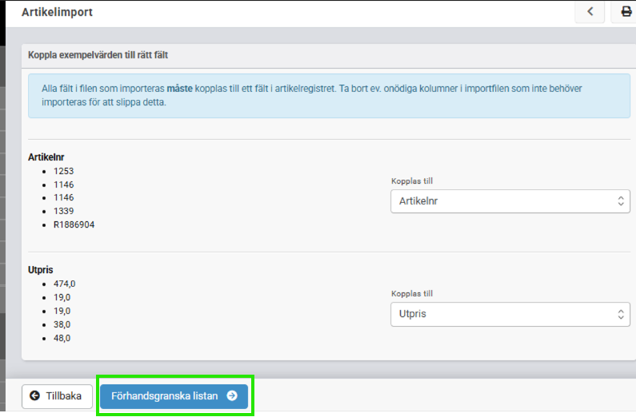
Task: Click the up-down arrows on Artikelnr select
Action: click(621, 201)
